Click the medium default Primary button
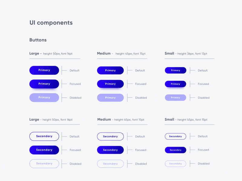Image resolution: width=242 pixels, height=181 pixels. pyautogui.click(x=110, y=70)
